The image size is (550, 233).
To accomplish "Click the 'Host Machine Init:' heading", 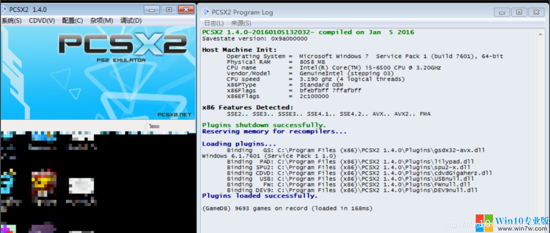I will coord(239,50).
